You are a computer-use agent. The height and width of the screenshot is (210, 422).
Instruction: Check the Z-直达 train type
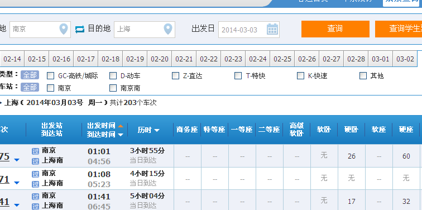(175, 76)
